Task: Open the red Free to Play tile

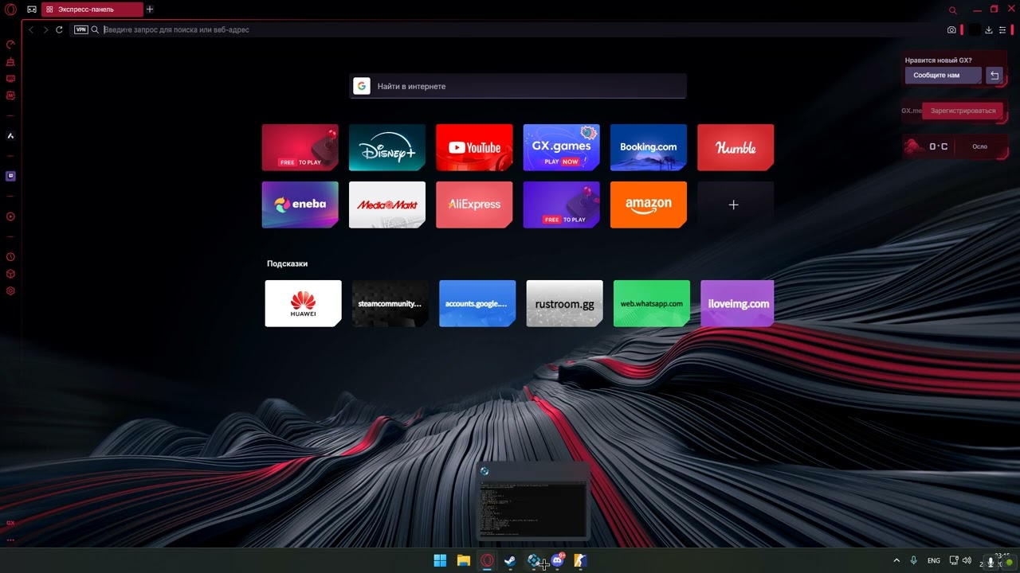Action: pos(300,147)
